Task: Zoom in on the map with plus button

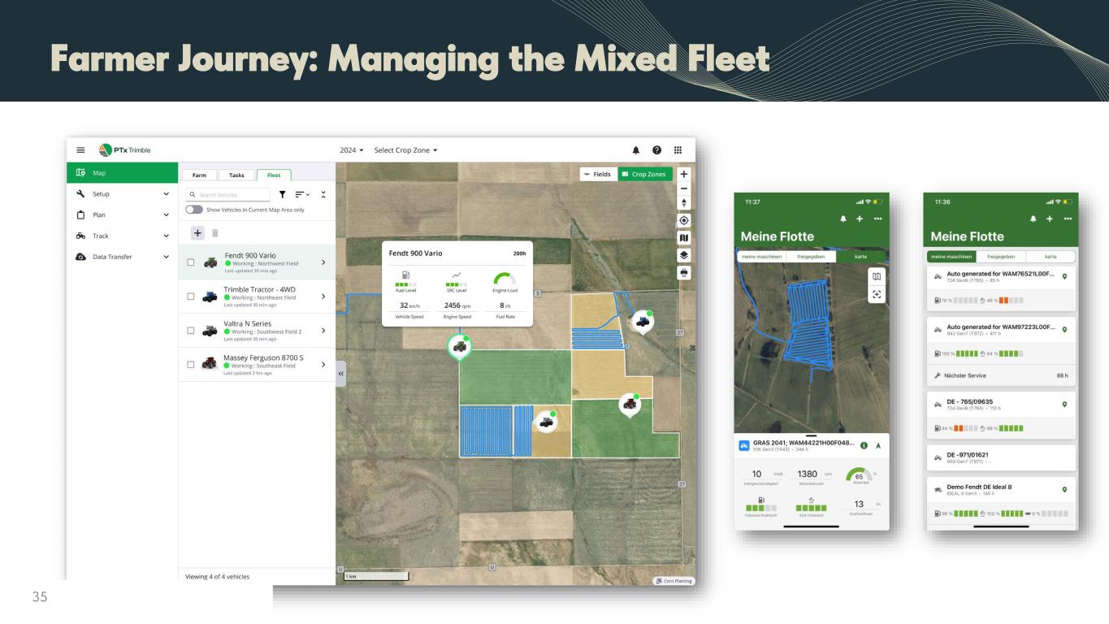Action: coord(684,174)
